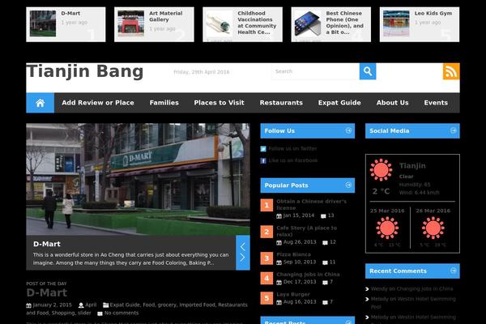Open Childhood Vaccinations ticker card
Screen dimensions: 486x324
[x=242, y=24]
